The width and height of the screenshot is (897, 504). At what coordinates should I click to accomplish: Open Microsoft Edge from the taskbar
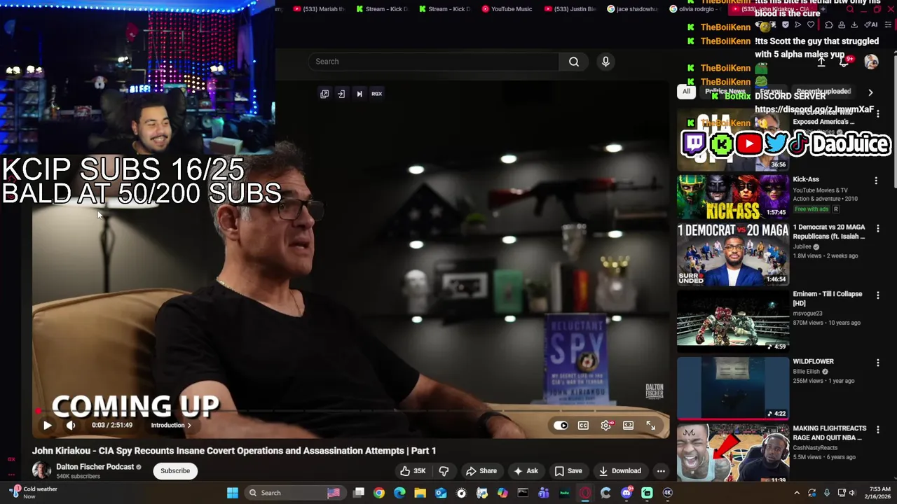[399, 493]
